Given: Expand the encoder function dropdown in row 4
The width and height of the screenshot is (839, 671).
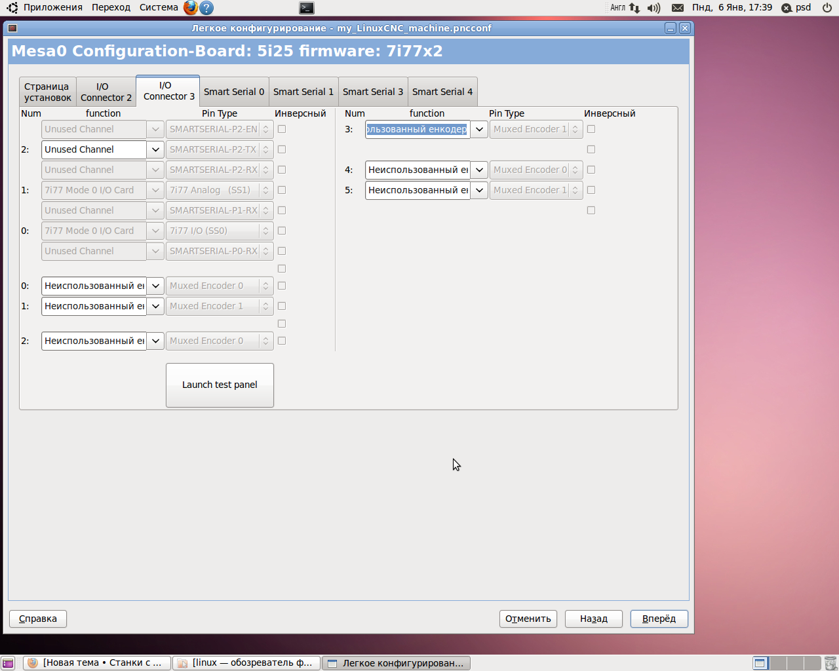Looking at the screenshot, I should tap(479, 170).
